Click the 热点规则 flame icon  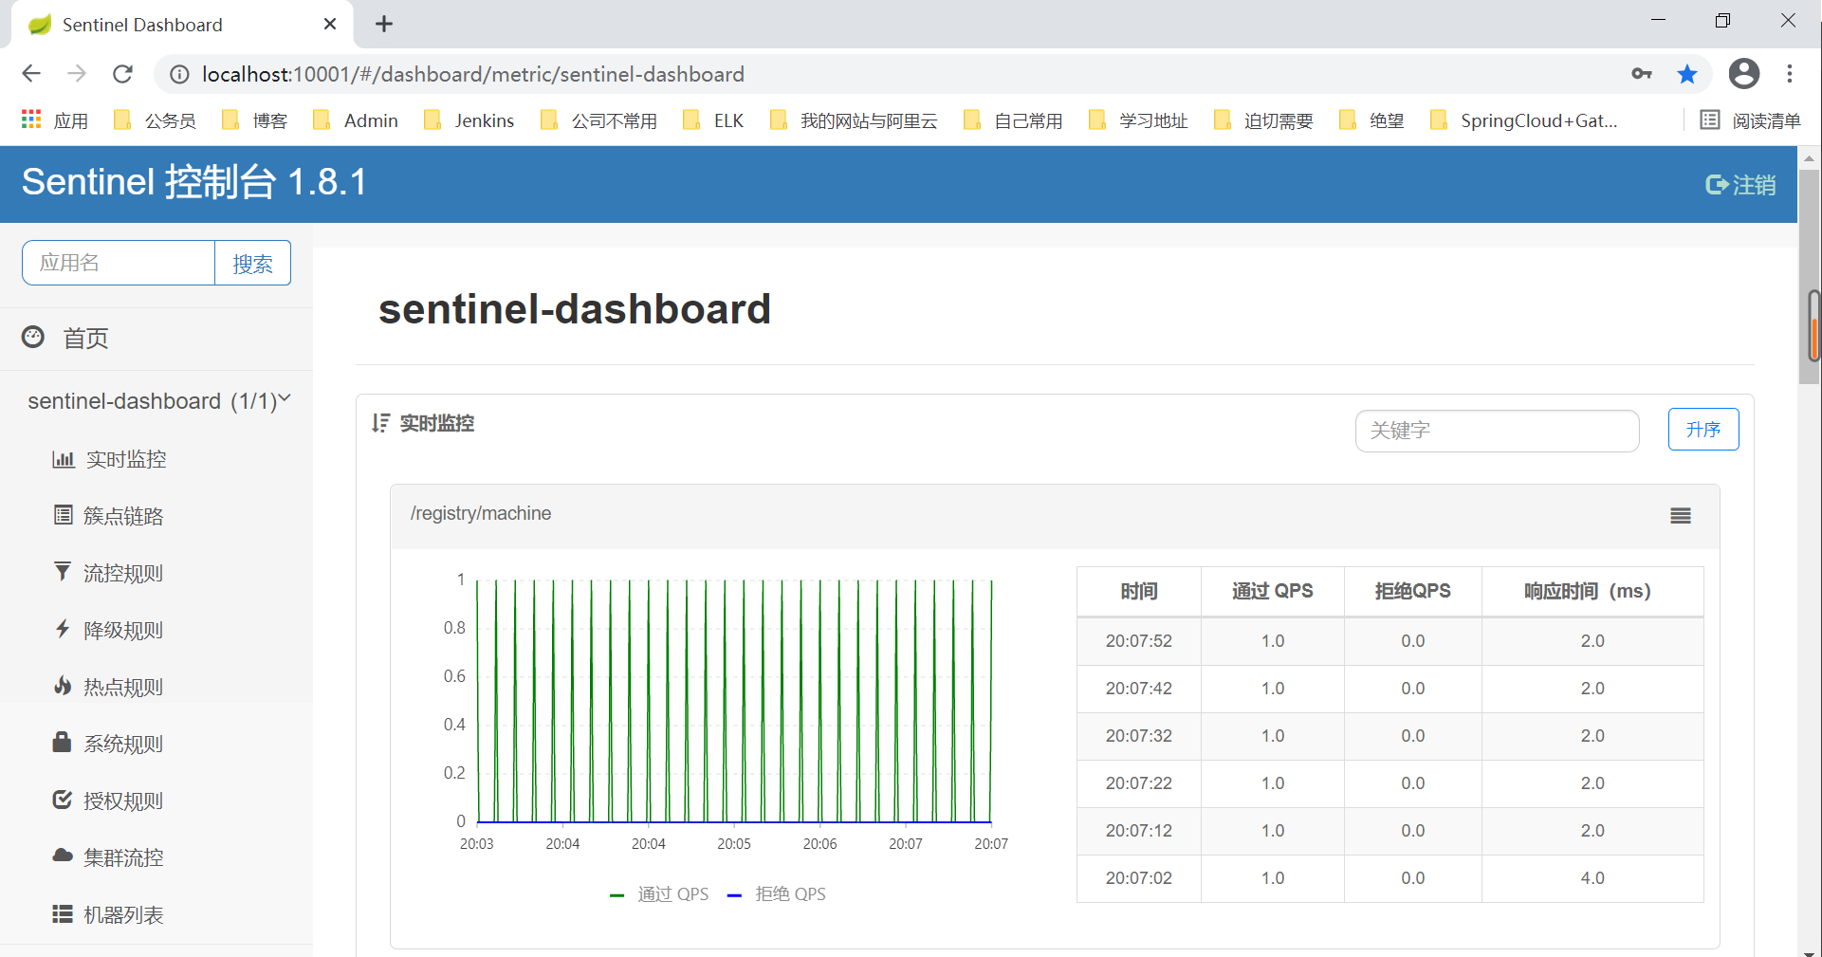[x=63, y=685]
